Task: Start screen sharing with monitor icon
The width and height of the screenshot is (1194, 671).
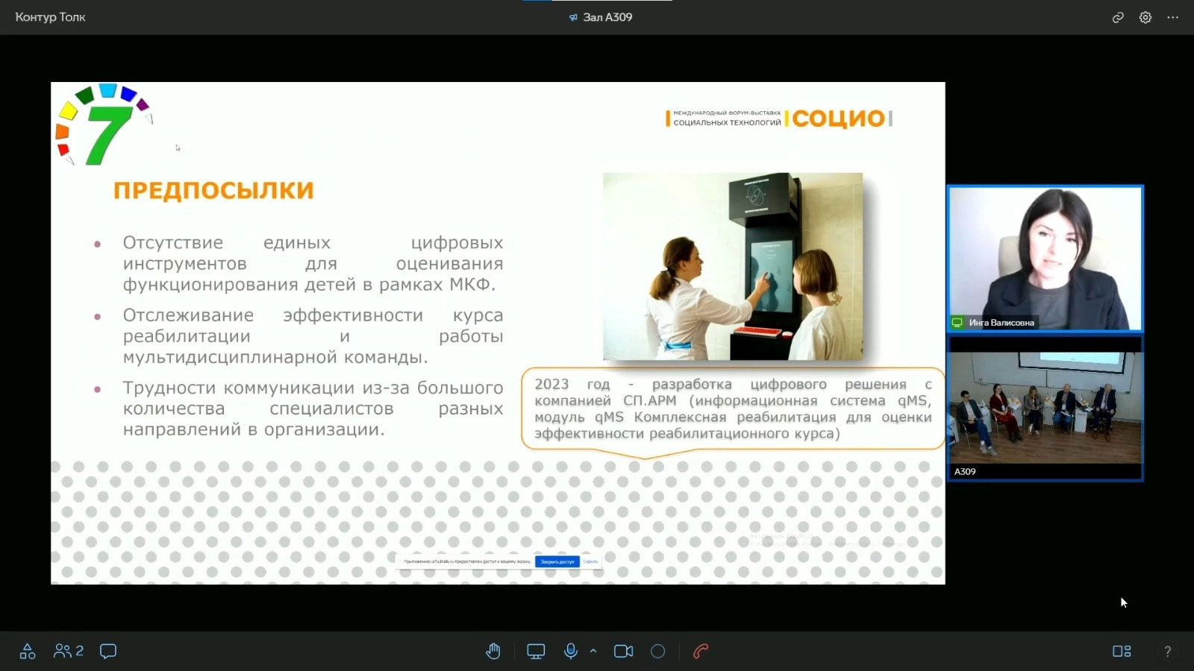Action: click(x=536, y=651)
